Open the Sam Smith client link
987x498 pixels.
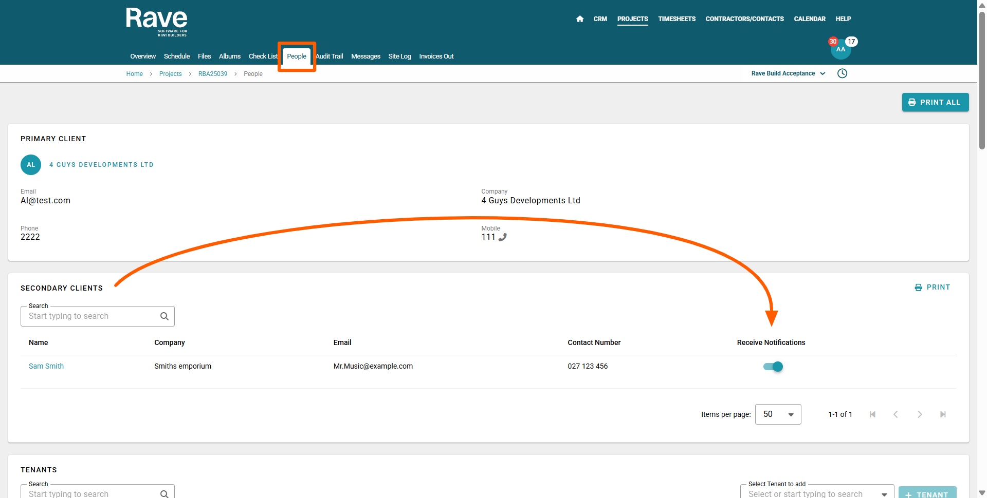click(x=46, y=366)
